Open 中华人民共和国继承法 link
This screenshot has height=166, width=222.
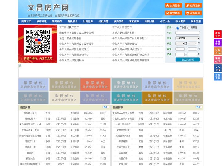coord(125,44)
